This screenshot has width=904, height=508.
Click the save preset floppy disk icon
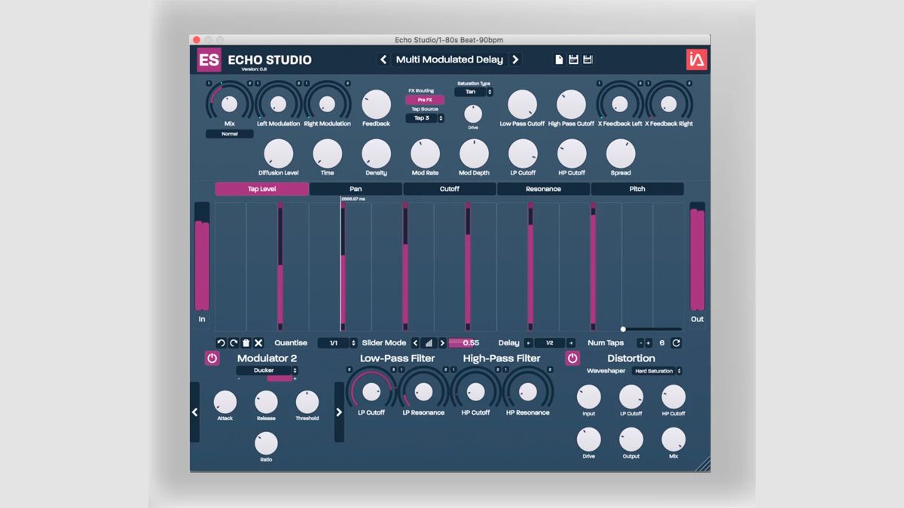tap(573, 59)
